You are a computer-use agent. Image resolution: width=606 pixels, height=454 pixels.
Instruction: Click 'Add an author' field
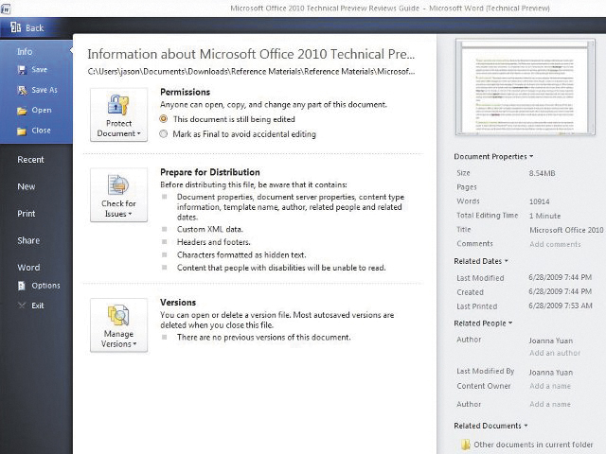coord(555,353)
